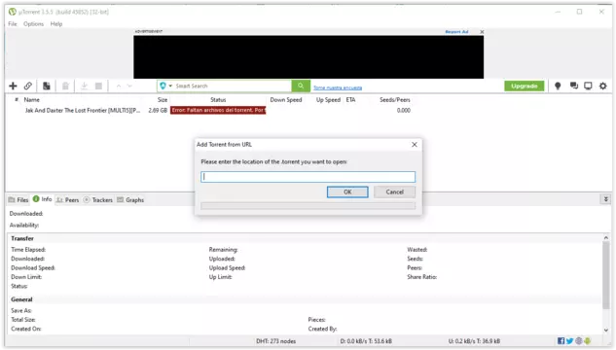Screen dimensions: 616x350
Task: Click the Facebook icon in status bar
Action: pyautogui.click(x=561, y=341)
